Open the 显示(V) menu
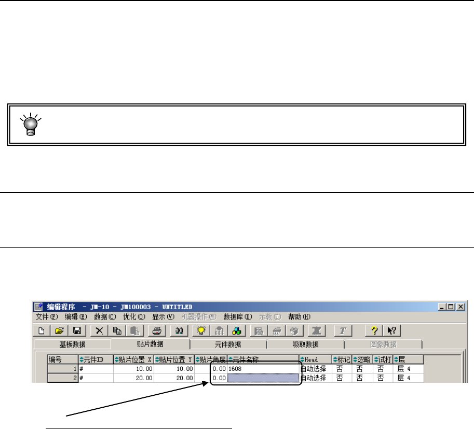The height and width of the screenshot is (429, 474). pos(163,317)
